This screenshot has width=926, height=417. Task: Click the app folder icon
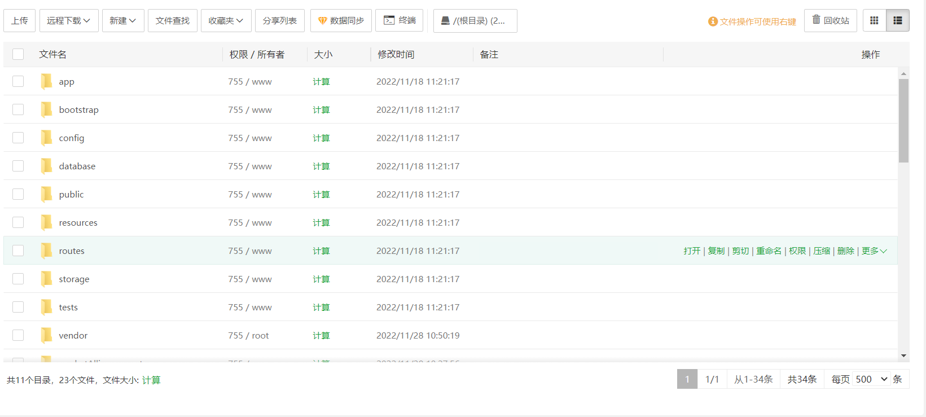click(x=46, y=81)
